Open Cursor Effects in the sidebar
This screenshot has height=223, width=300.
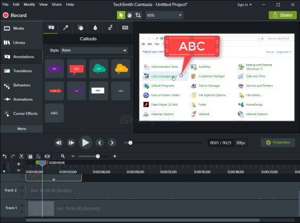tap(22, 114)
